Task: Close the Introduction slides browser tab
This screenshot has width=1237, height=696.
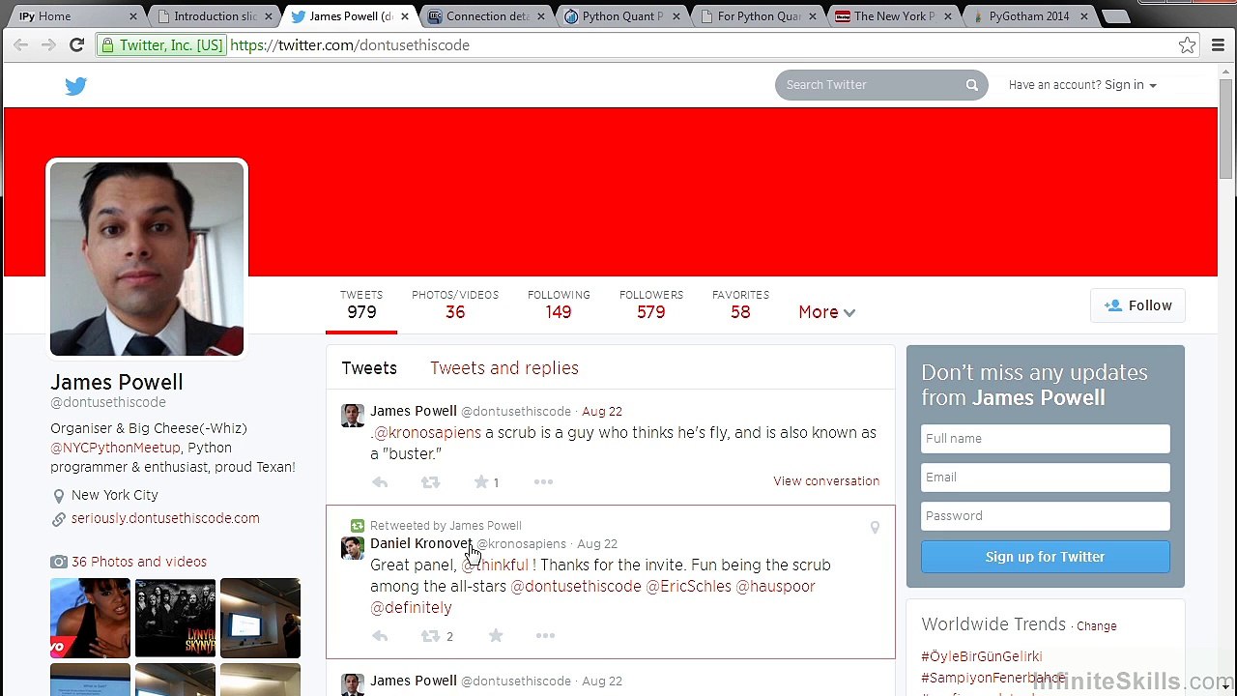Action: 270,16
